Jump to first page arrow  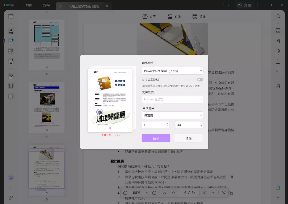[x=165, y=193]
